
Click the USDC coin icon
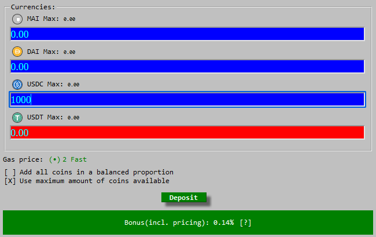click(17, 84)
